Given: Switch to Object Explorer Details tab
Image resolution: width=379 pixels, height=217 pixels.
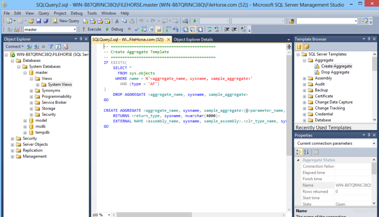Looking at the screenshot, I should point(193,39).
